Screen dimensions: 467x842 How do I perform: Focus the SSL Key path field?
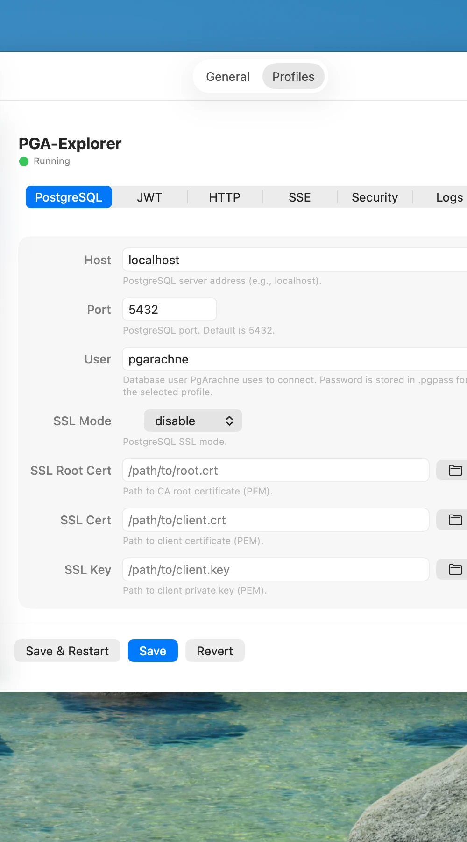276,569
